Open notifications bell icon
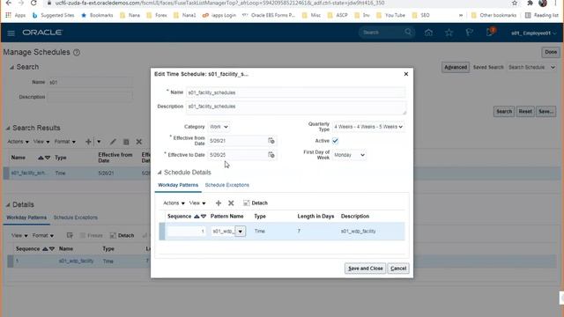 490,33
